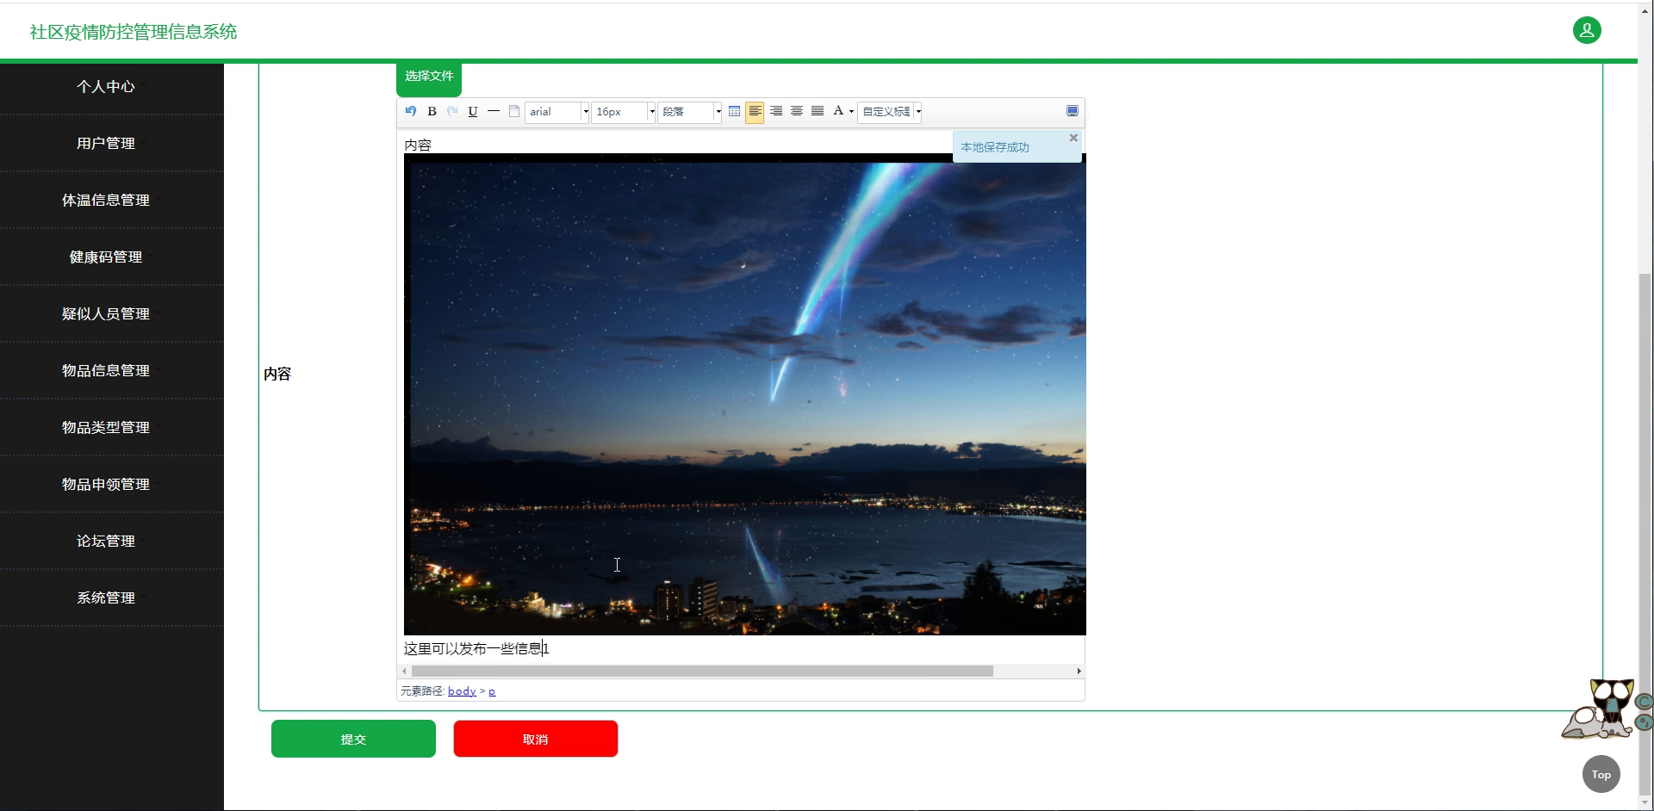Expand the font color picker arrow
The image size is (1654, 811).
click(x=851, y=111)
